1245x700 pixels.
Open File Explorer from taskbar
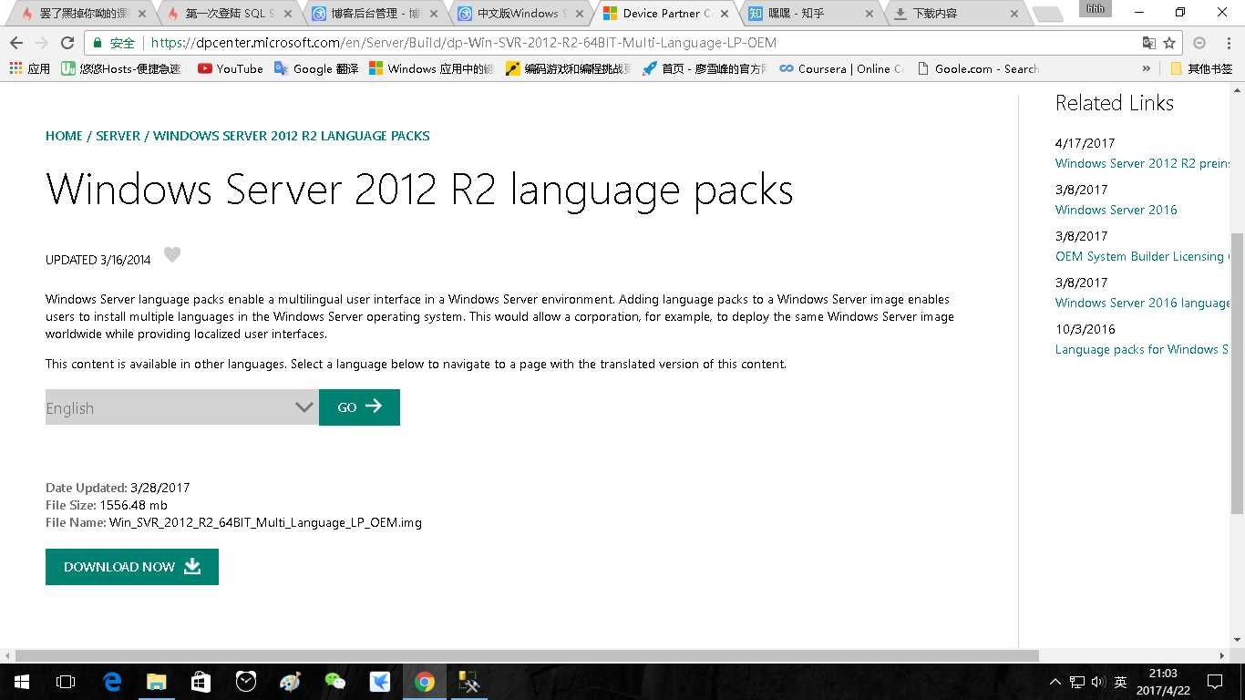coord(157,682)
